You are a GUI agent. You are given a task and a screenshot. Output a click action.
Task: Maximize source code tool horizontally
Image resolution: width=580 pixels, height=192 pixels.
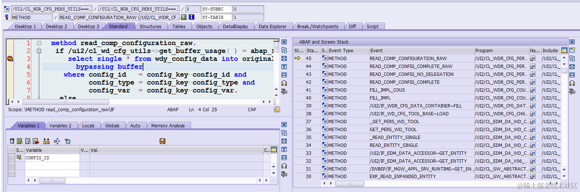point(284,75)
